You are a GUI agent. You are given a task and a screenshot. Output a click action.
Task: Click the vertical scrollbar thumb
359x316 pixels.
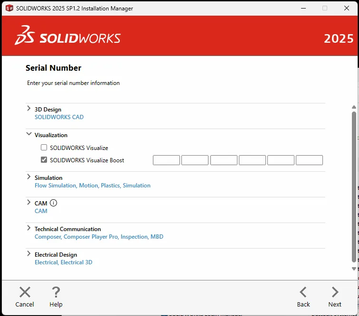coord(354,187)
